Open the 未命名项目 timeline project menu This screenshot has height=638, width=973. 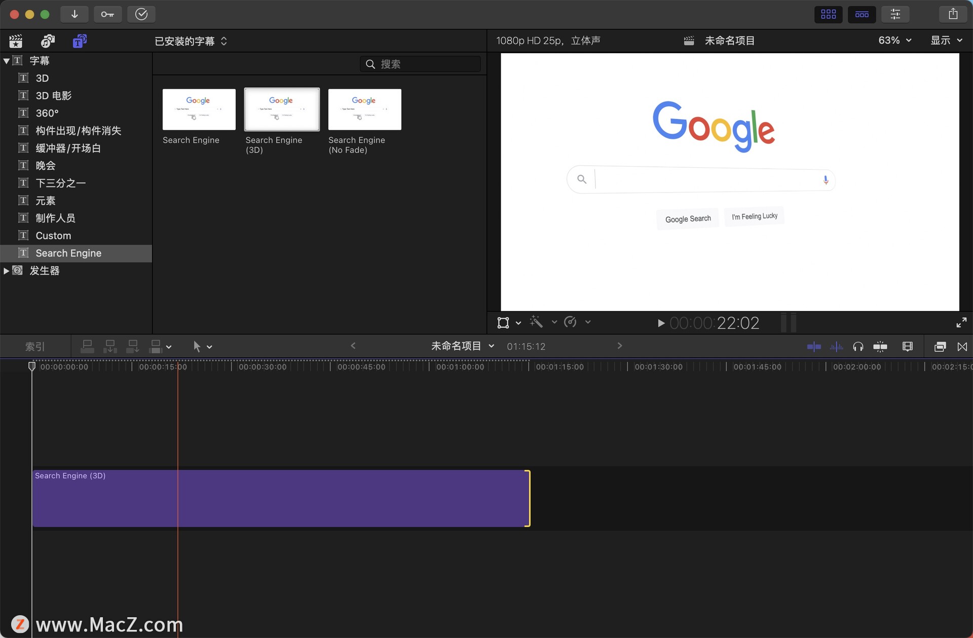(463, 346)
